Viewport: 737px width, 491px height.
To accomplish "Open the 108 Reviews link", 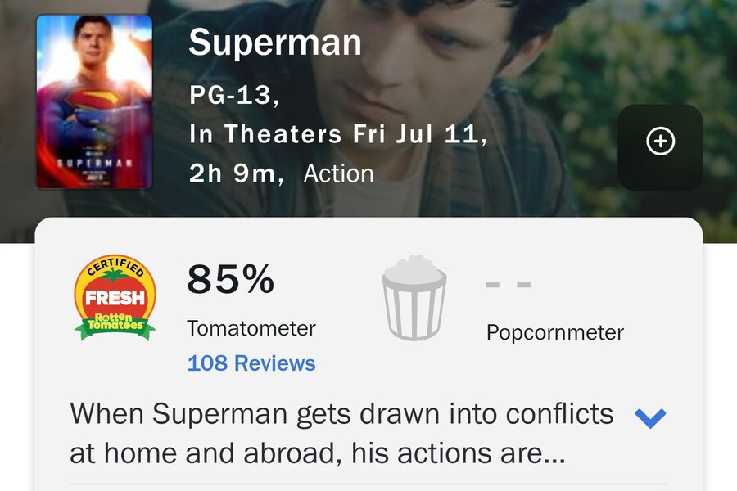I will (251, 363).
